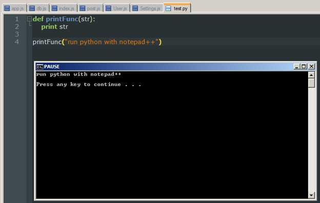
Task: Select the User.js tab
Action: click(x=117, y=8)
